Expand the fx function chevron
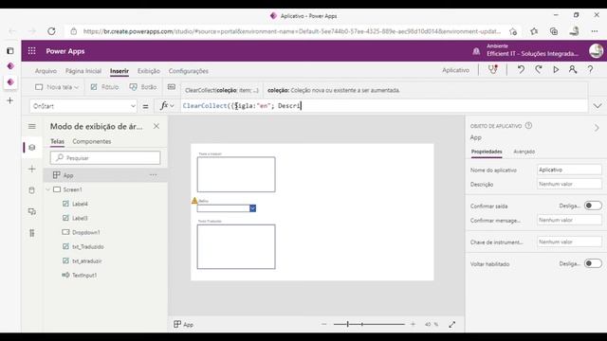Viewport: 607px width, 341px height. coord(172,106)
